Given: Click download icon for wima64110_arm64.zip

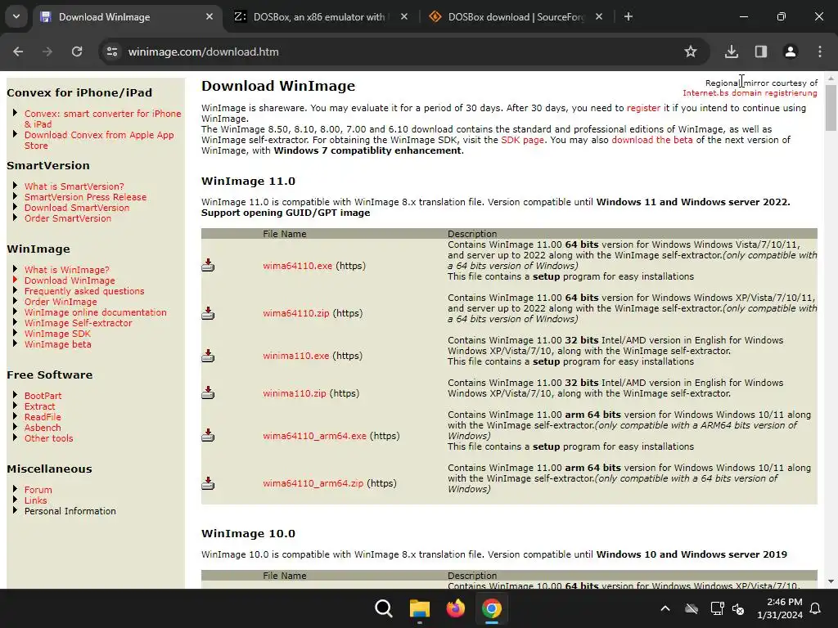Looking at the screenshot, I should (208, 483).
